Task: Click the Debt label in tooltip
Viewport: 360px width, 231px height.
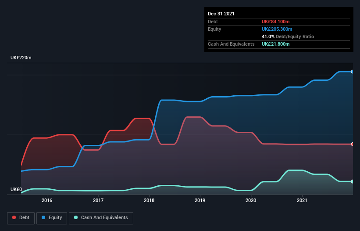Action: tap(213, 22)
